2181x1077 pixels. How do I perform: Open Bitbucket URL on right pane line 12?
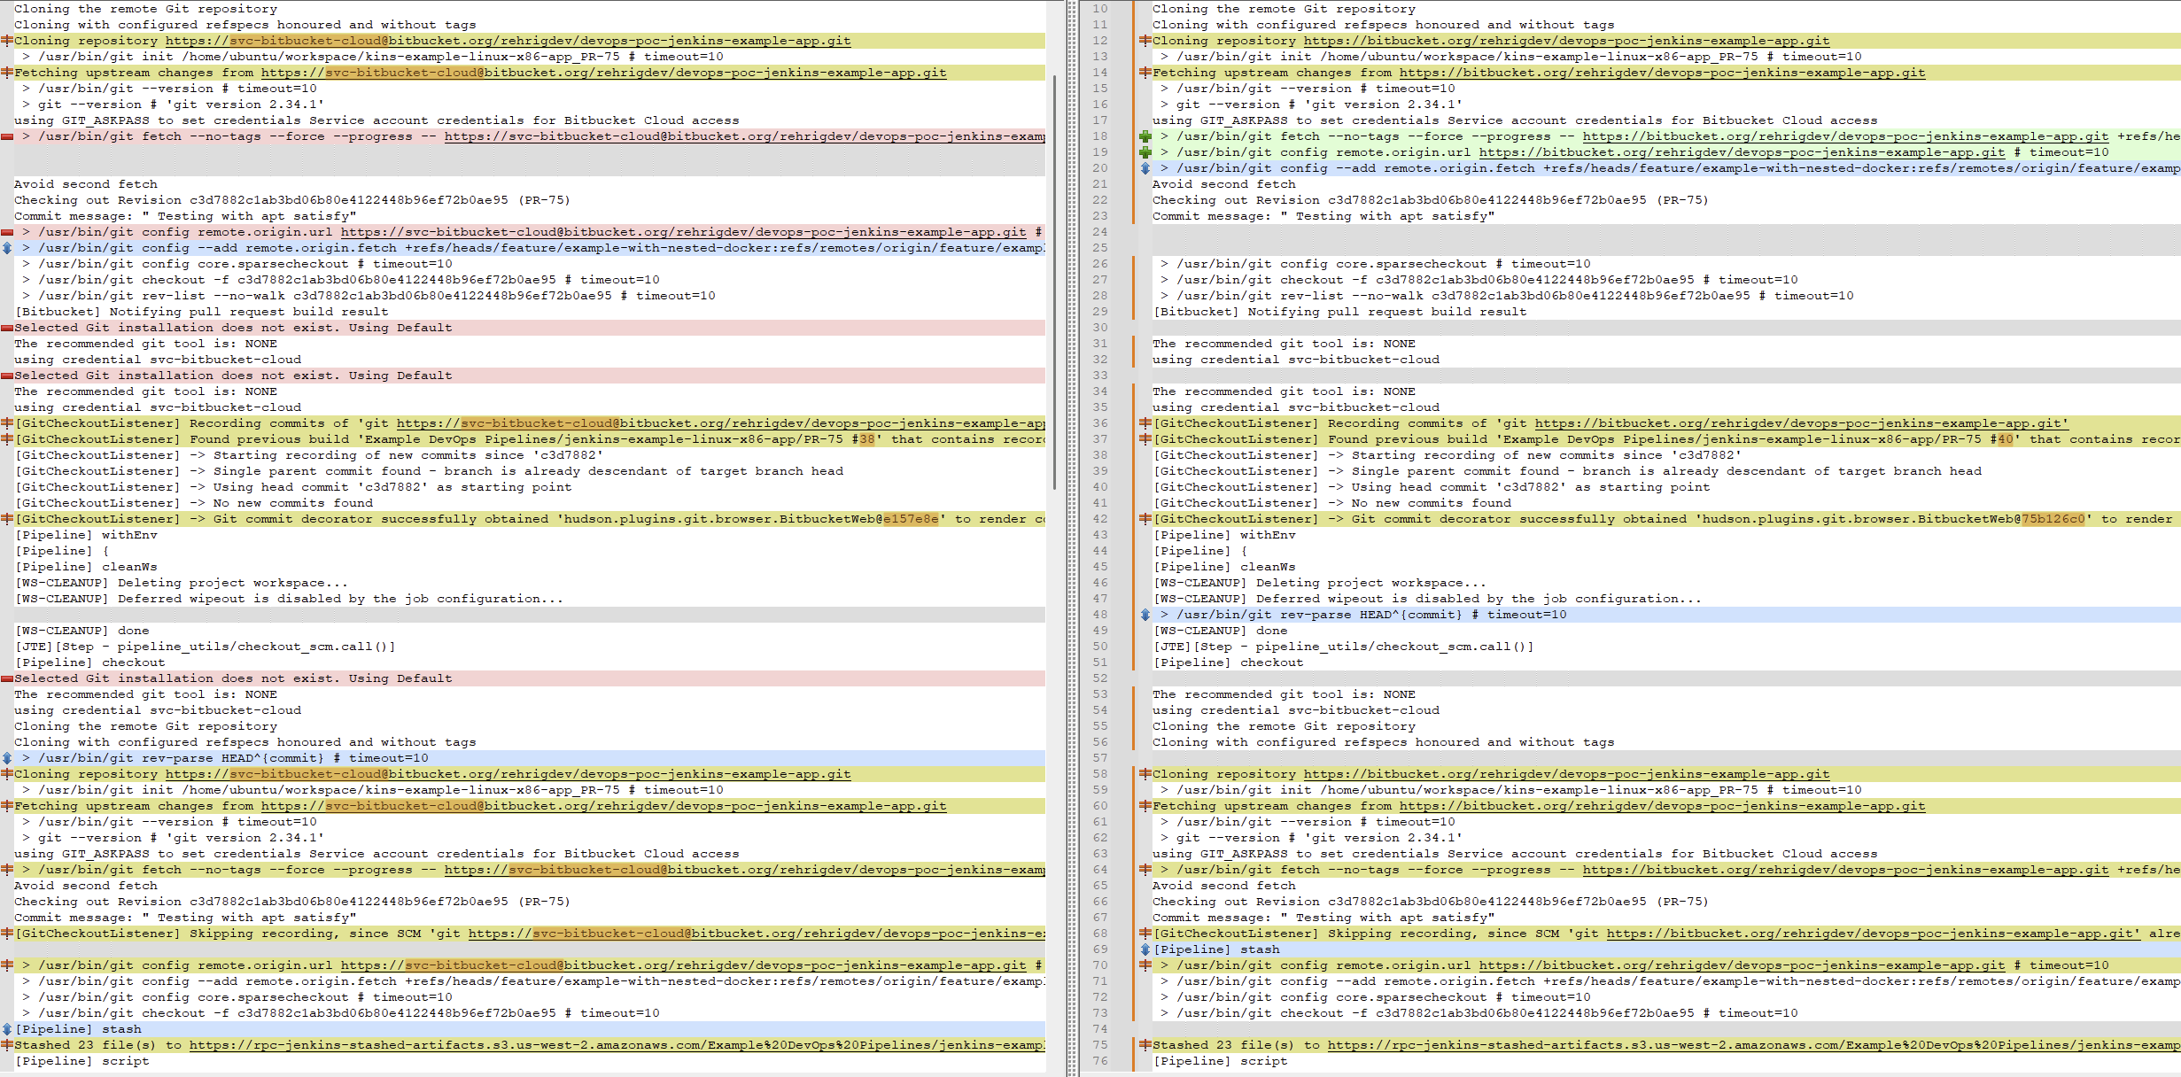(x=1566, y=41)
